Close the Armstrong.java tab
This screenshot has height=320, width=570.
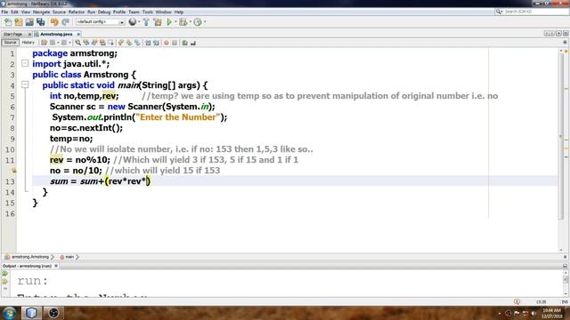[78, 34]
